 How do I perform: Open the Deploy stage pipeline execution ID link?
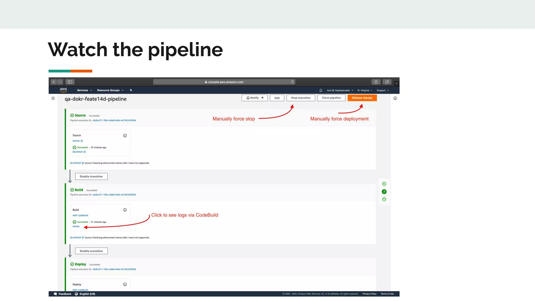pyautogui.click(x=114, y=269)
